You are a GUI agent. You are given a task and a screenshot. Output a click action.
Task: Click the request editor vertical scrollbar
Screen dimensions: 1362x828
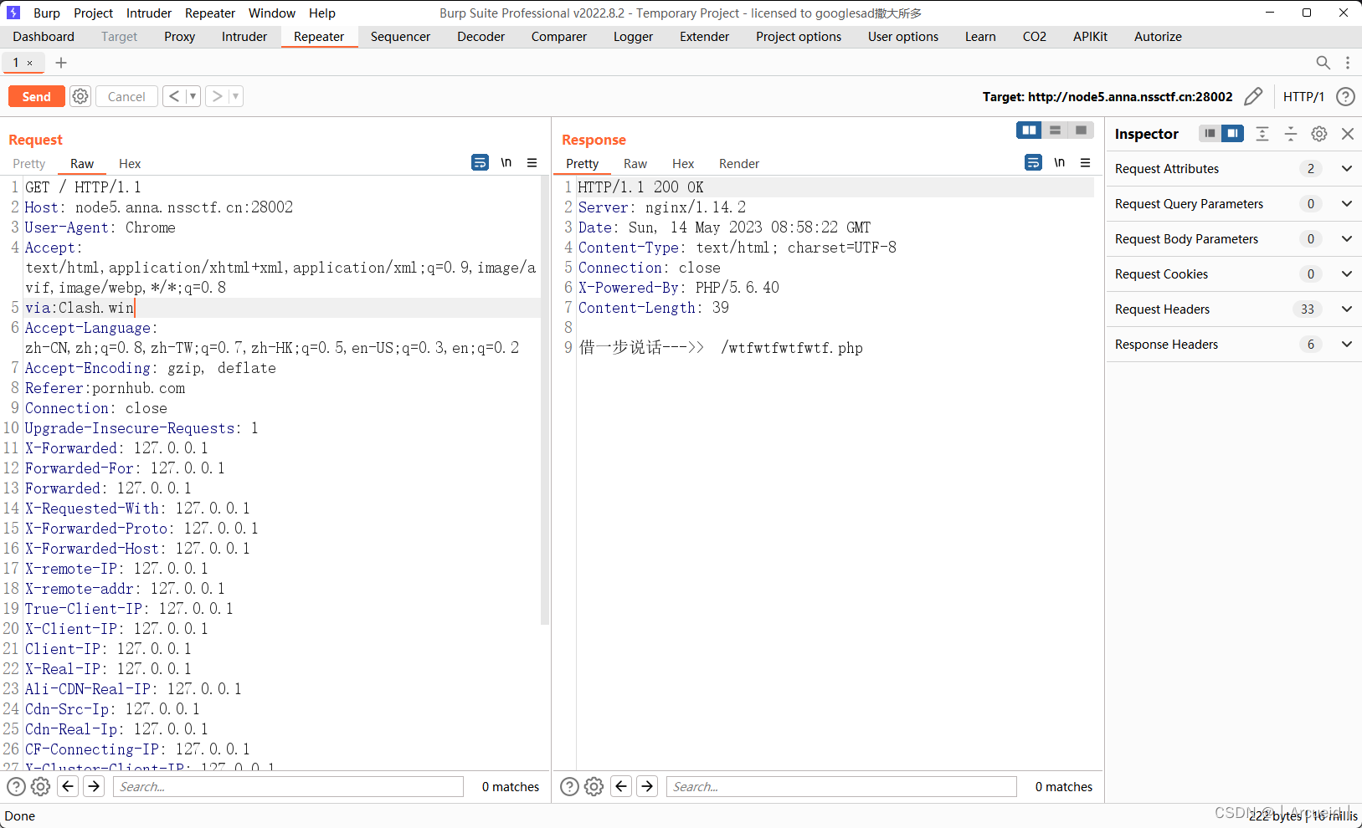point(545,401)
